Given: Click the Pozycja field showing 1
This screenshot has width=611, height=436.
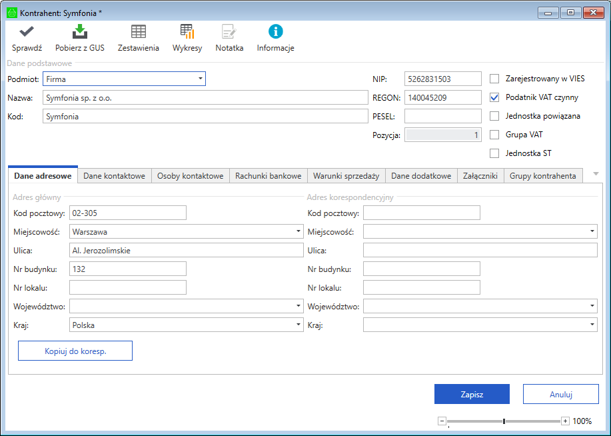Looking at the screenshot, I should (x=443, y=135).
